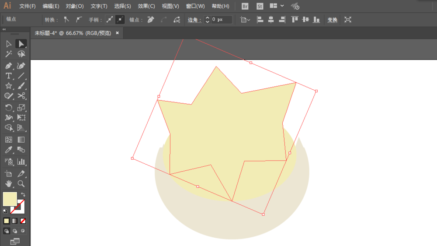Show handles for multiple selected anchors
Viewport: 437px width, 246px height.
tap(110, 20)
